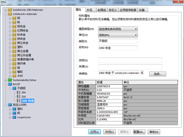This screenshot has height=137, width=184.
Task: Click the Sustainability Extras library icon
Action: click(x=10, y=80)
